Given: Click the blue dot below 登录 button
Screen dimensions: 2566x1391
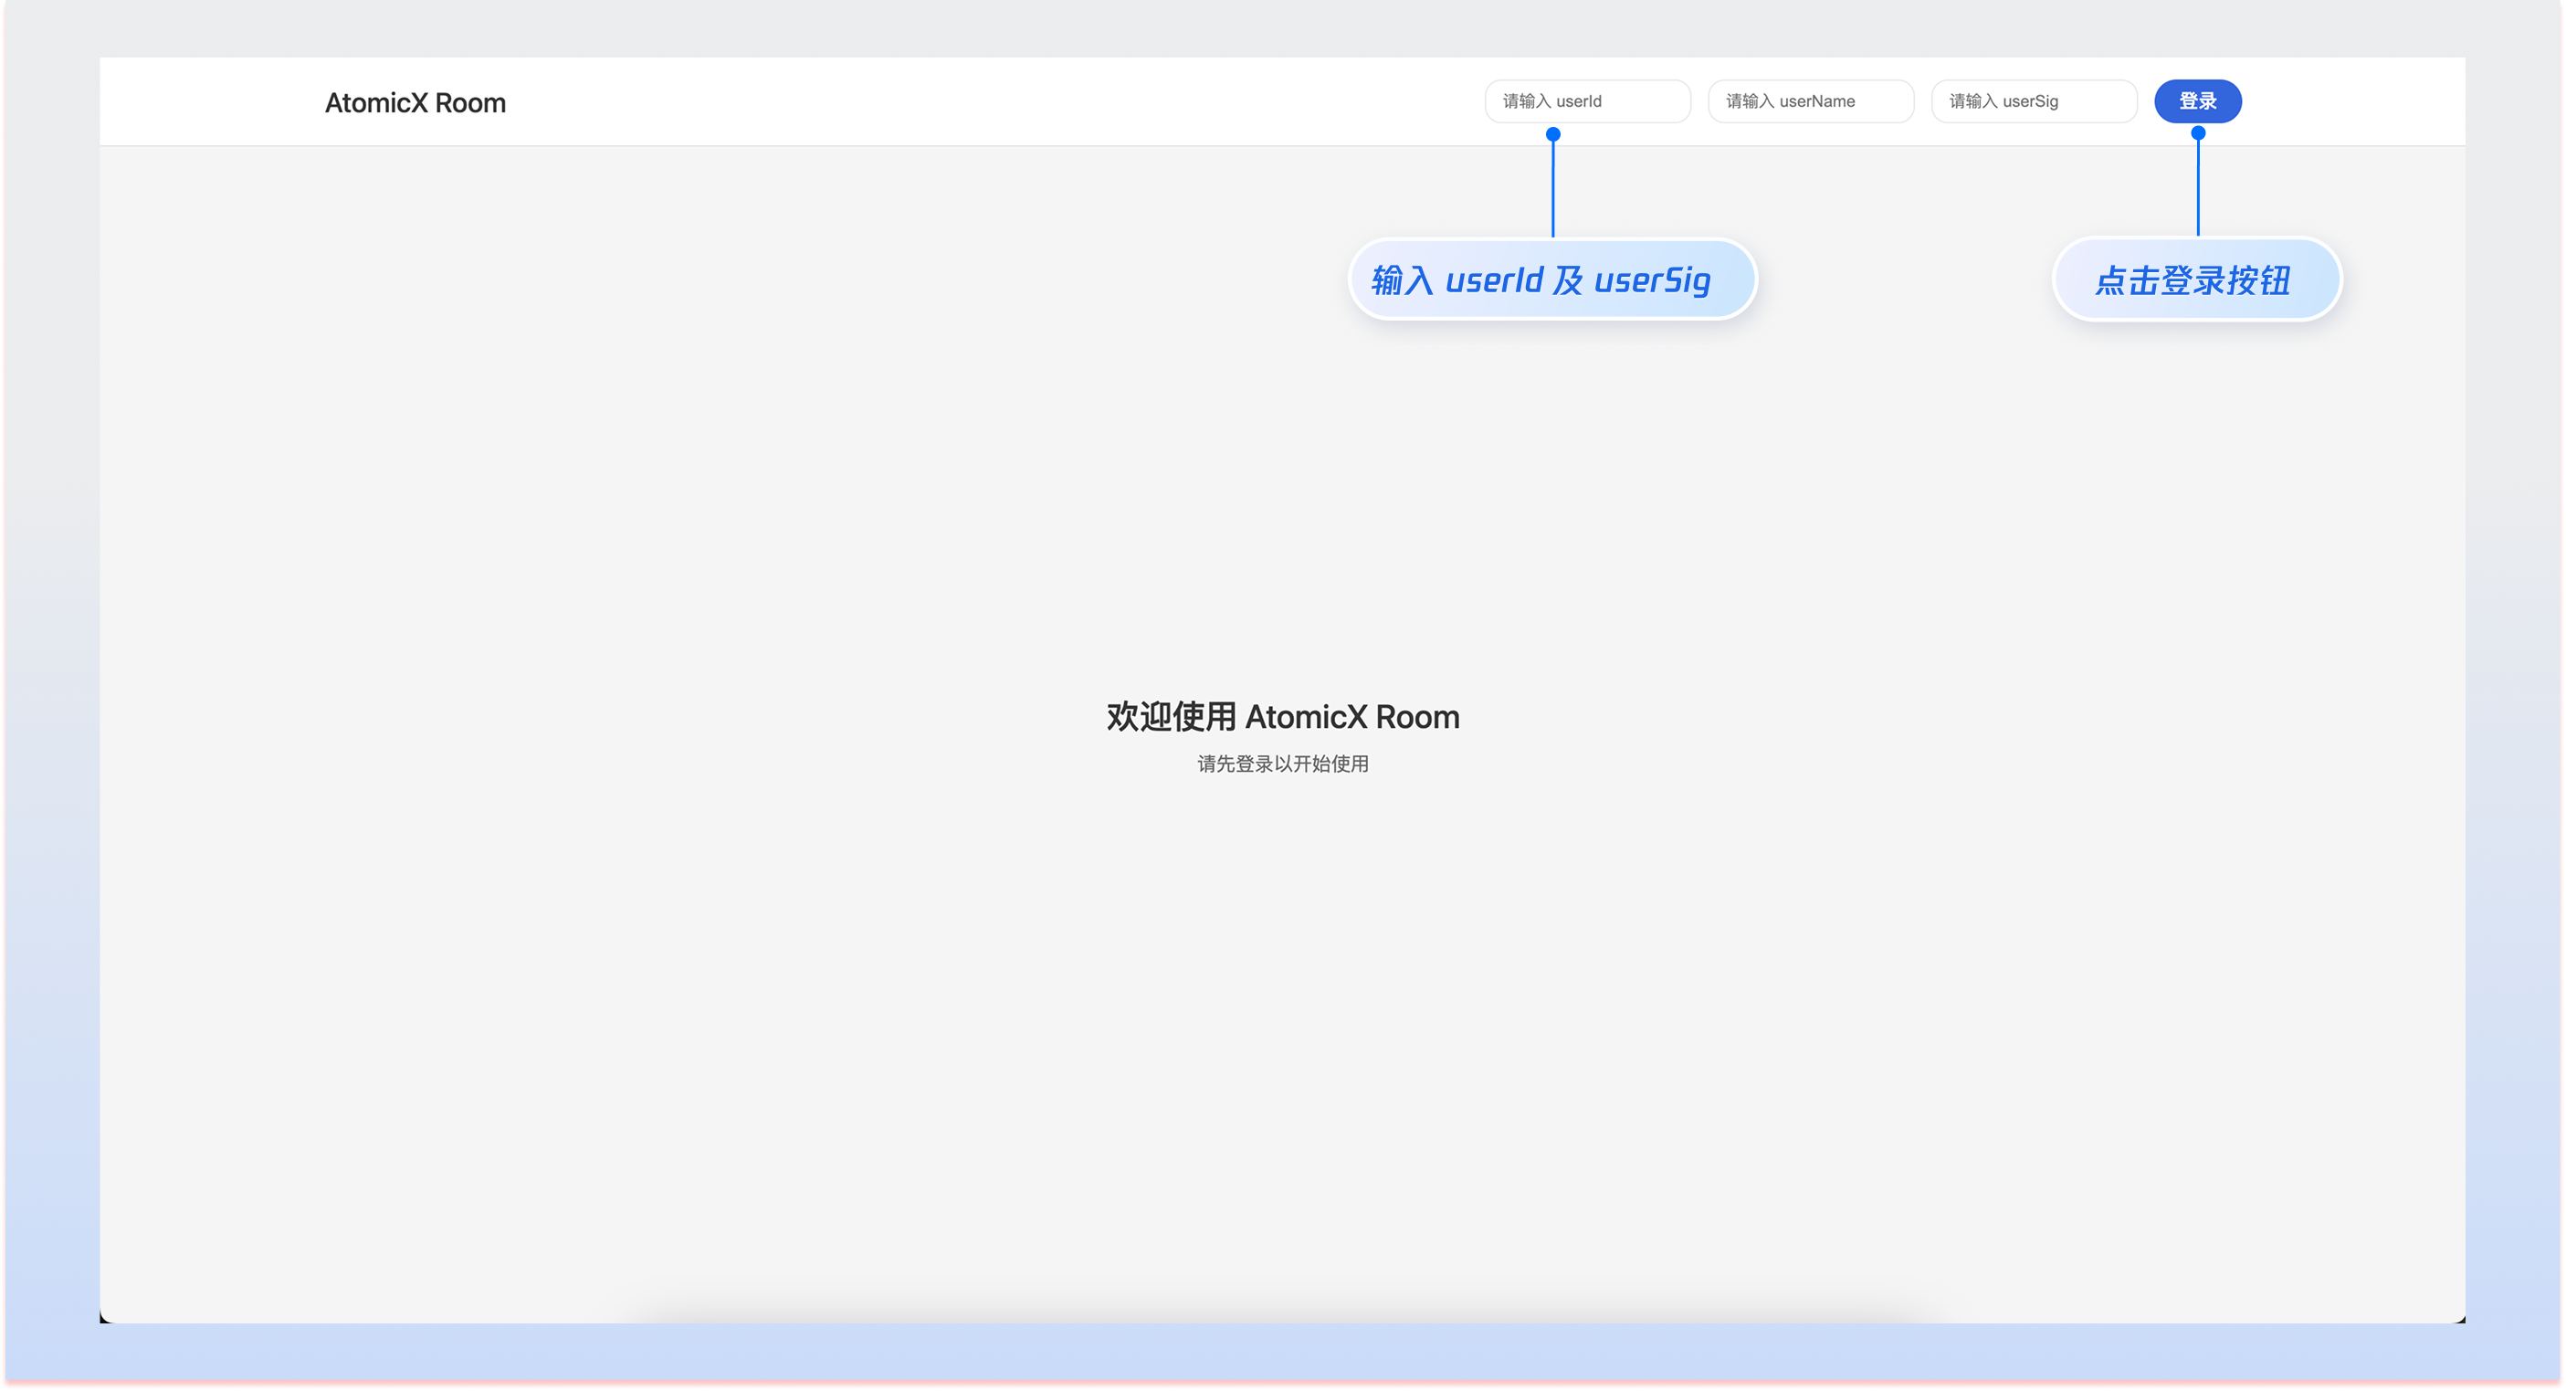Looking at the screenshot, I should pos(2198,132).
